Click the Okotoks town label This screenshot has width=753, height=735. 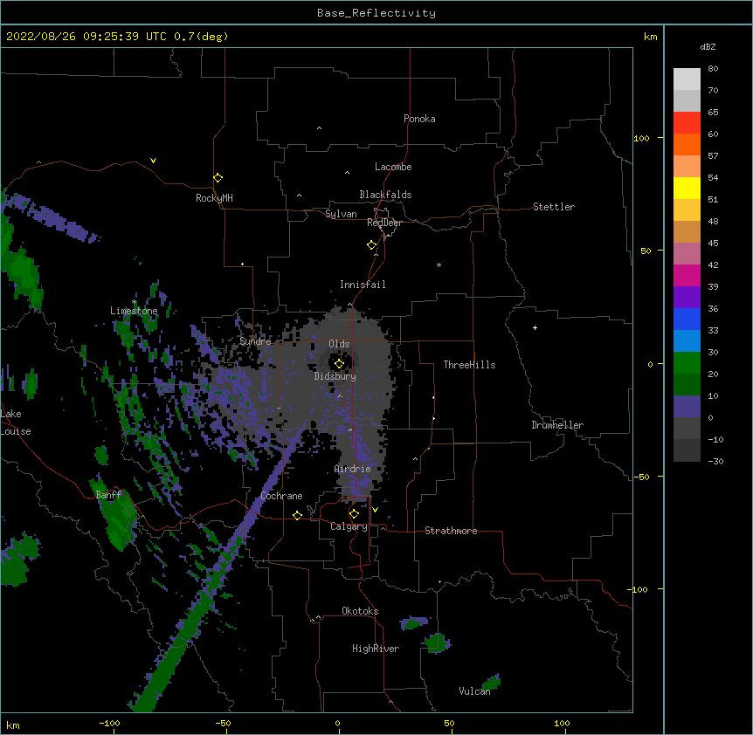(x=360, y=611)
